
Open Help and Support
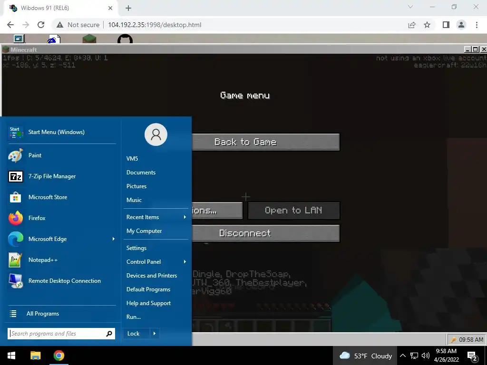click(148, 303)
